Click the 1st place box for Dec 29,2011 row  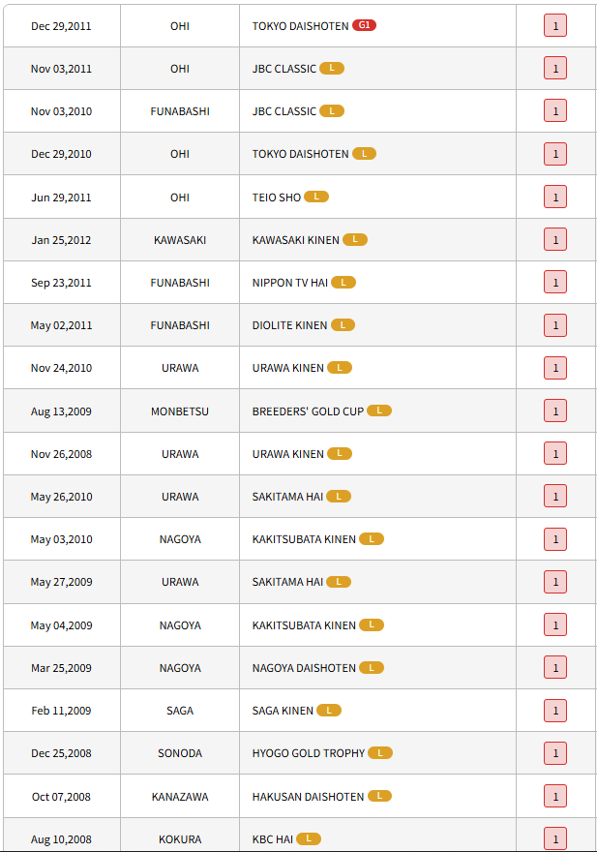pos(555,26)
